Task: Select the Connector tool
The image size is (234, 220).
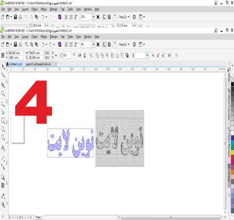Action: (3, 167)
